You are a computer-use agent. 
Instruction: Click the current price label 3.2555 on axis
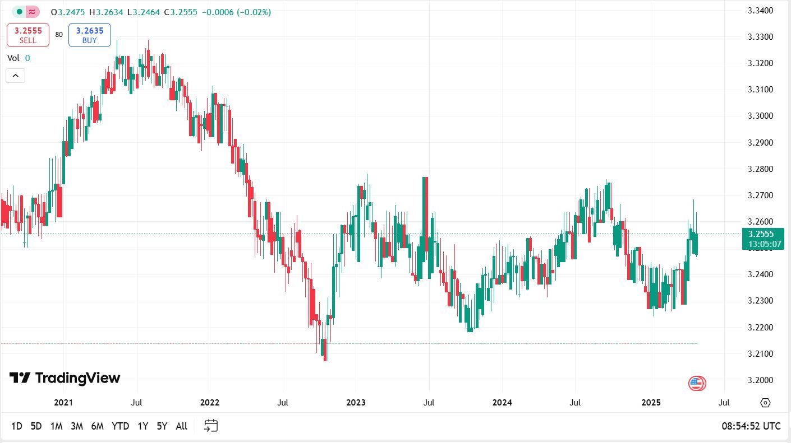tap(761, 234)
